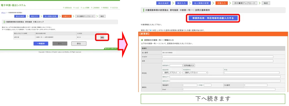Select 付表入力 step in left screen
The width and height of the screenshot is (289, 106).
coord(67,16)
